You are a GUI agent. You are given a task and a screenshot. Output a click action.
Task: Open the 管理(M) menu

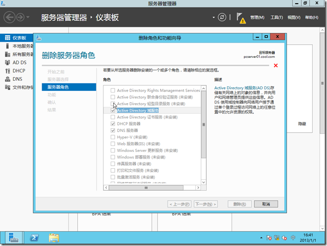(257, 18)
